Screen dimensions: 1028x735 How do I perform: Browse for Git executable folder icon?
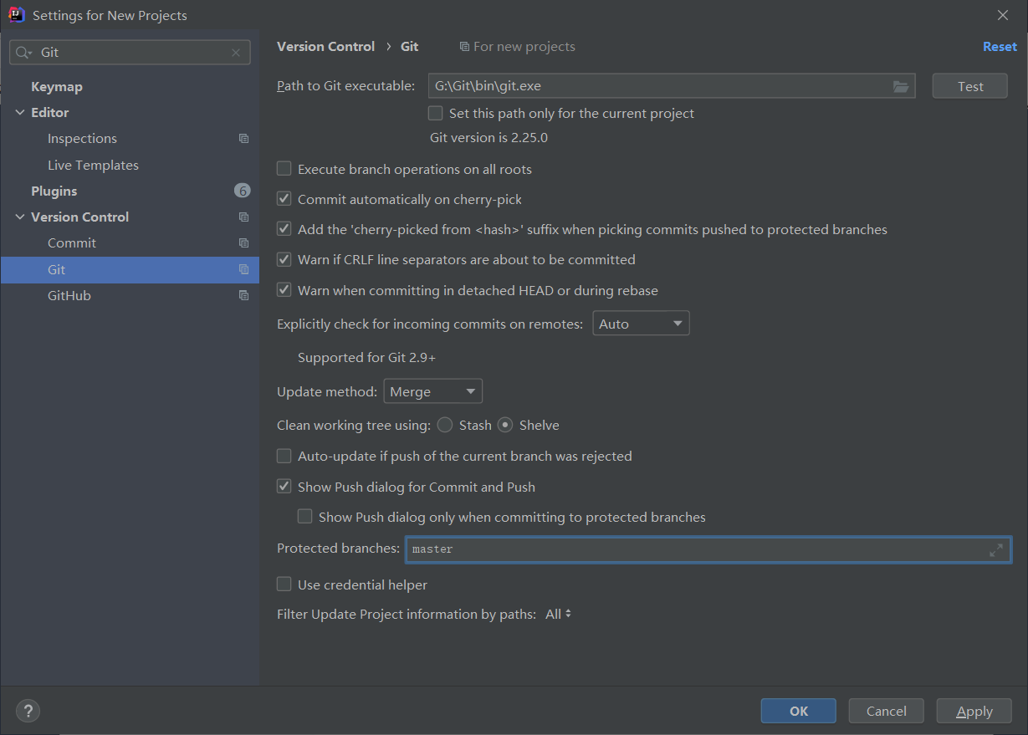click(900, 86)
